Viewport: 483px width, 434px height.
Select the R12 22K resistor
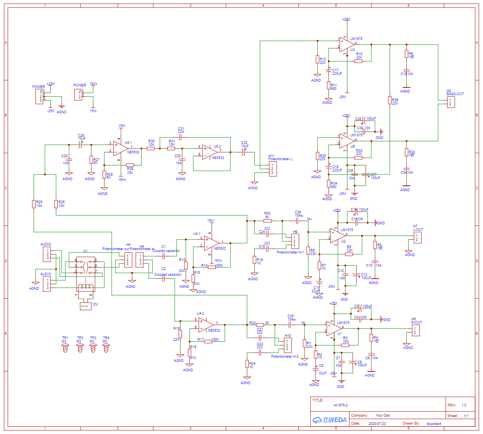tap(317, 59)
